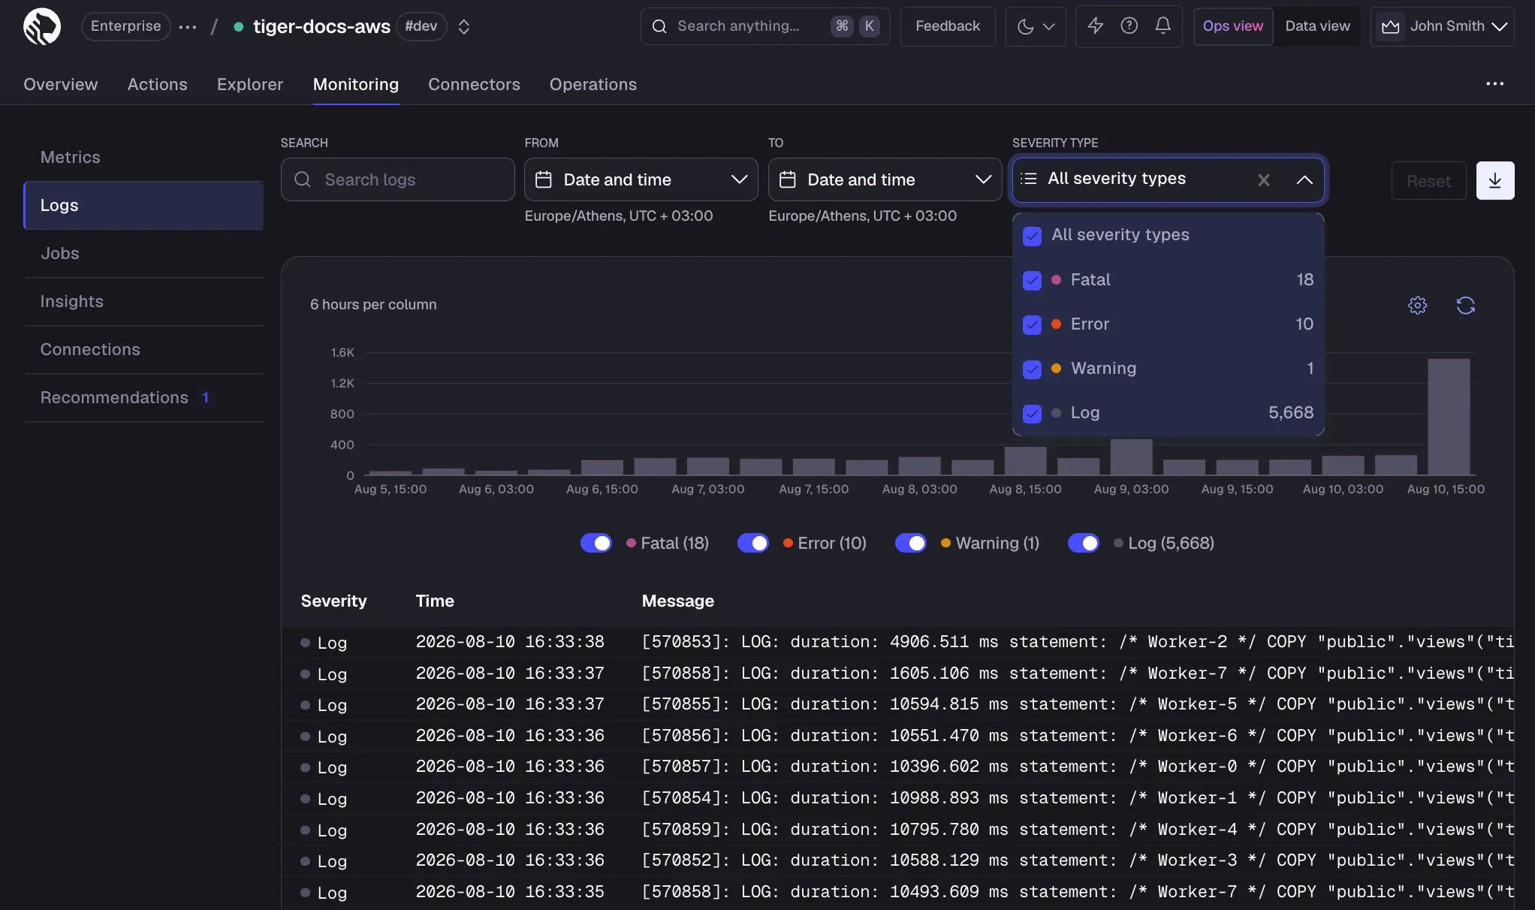1535x910 pixels.
Task: Click the tallest chart bar near Aug 10, 15:00
Action: click(x=1449, y=417)
